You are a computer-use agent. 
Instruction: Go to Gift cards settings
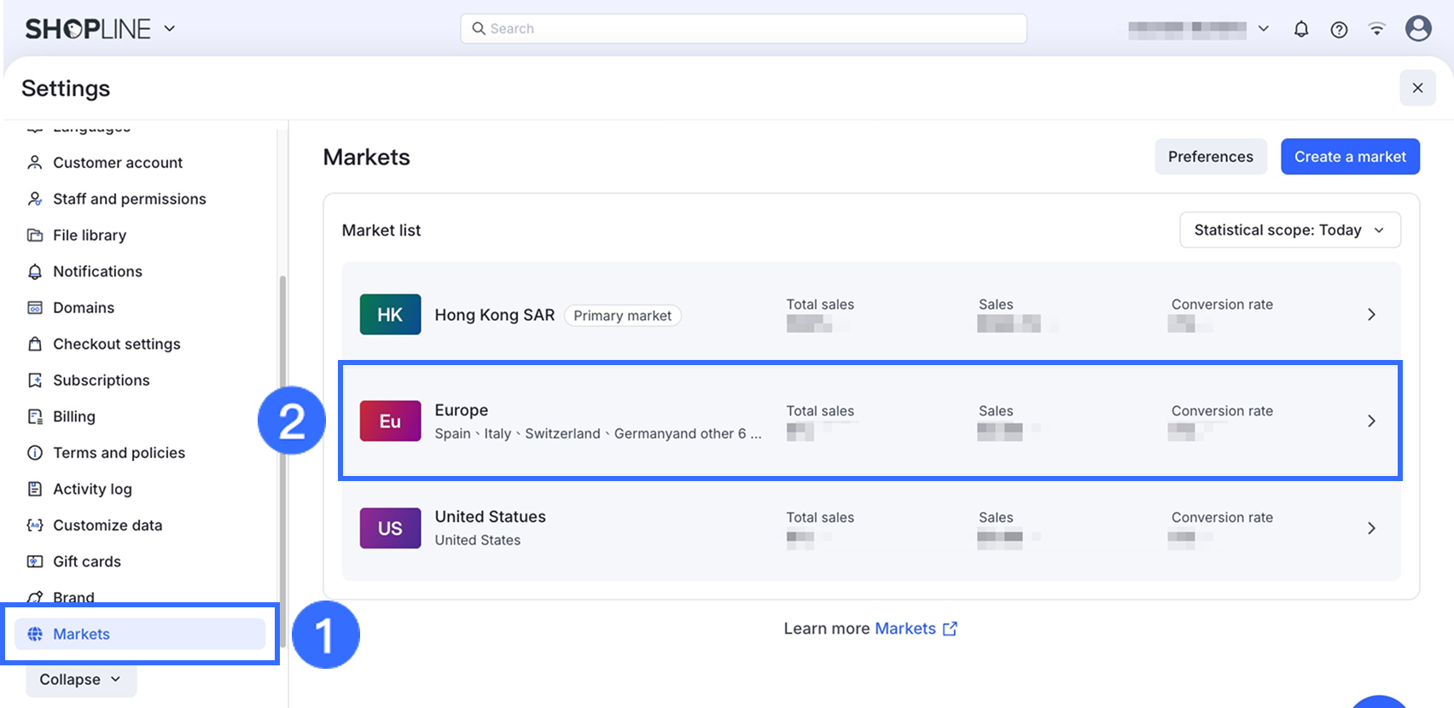coord(86,561)
